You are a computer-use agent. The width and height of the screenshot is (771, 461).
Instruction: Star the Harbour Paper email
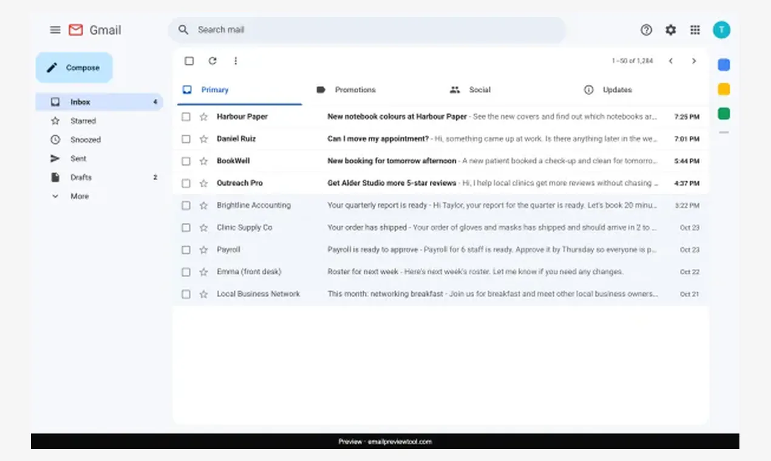(x=203, y=116)
